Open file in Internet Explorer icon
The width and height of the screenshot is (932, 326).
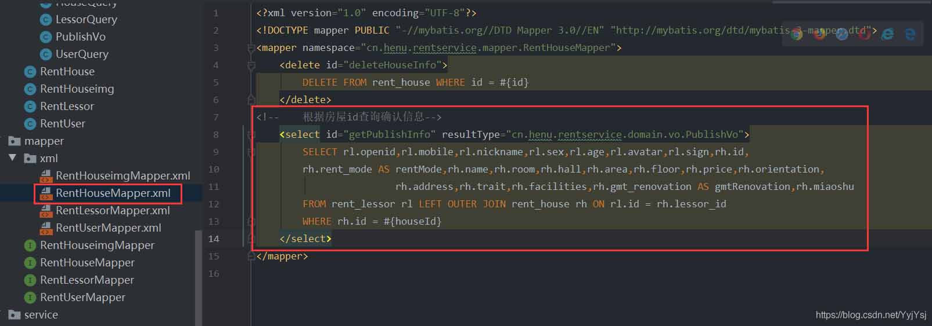tap(887, 34)
